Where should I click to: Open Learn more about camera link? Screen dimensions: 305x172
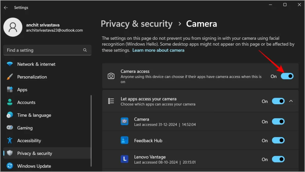coord(158,50)
